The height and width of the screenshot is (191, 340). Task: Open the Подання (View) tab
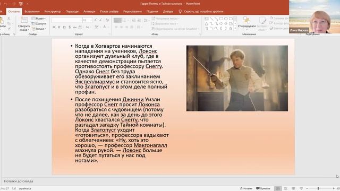(152, 12)
